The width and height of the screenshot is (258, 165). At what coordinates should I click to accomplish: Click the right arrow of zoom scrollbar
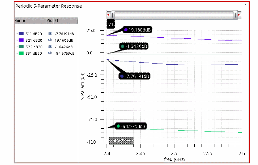click(239, 15)
